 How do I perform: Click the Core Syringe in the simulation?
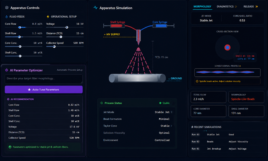coord(160,26)
